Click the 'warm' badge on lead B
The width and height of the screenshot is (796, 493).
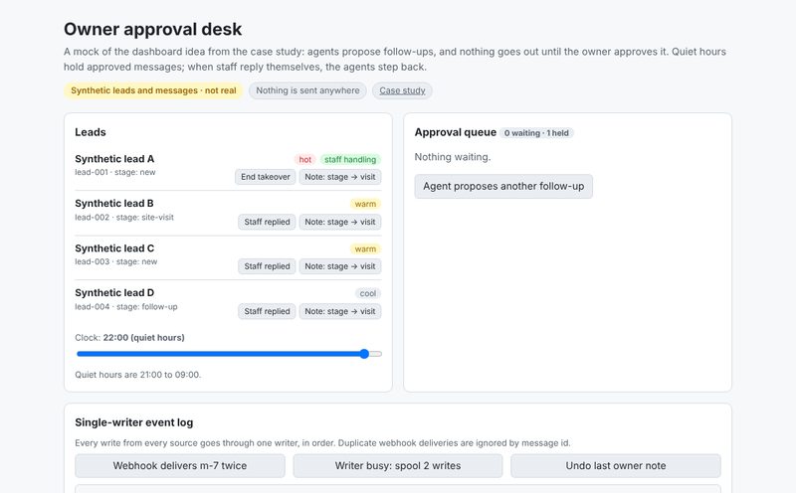coord(365,204)
